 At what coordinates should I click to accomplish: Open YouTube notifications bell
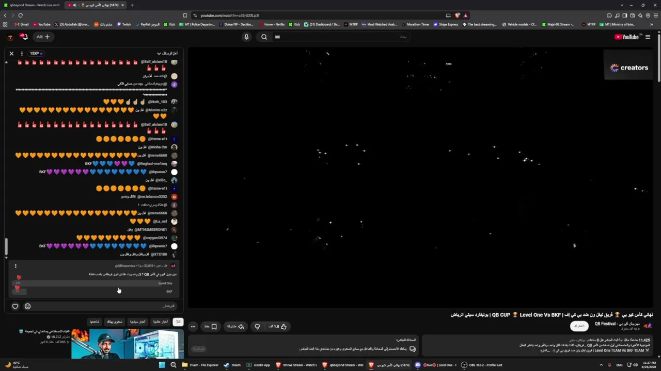click(x=23, y=37)
